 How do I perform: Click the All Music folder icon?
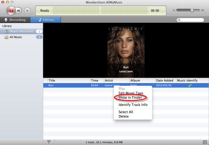6,37
